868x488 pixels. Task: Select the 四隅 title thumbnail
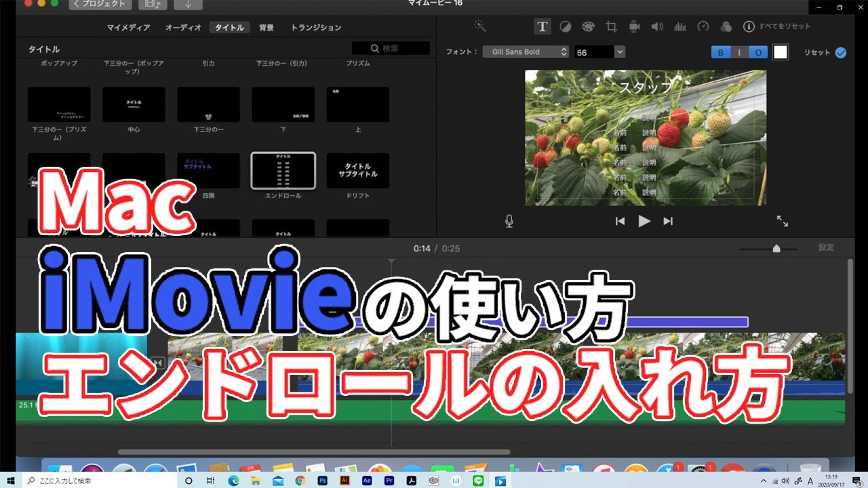tap(208, 170)
